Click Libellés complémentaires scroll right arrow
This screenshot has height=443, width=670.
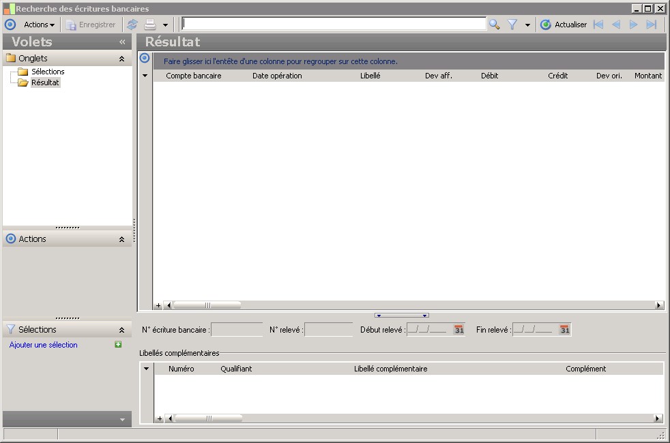point(658,418)
